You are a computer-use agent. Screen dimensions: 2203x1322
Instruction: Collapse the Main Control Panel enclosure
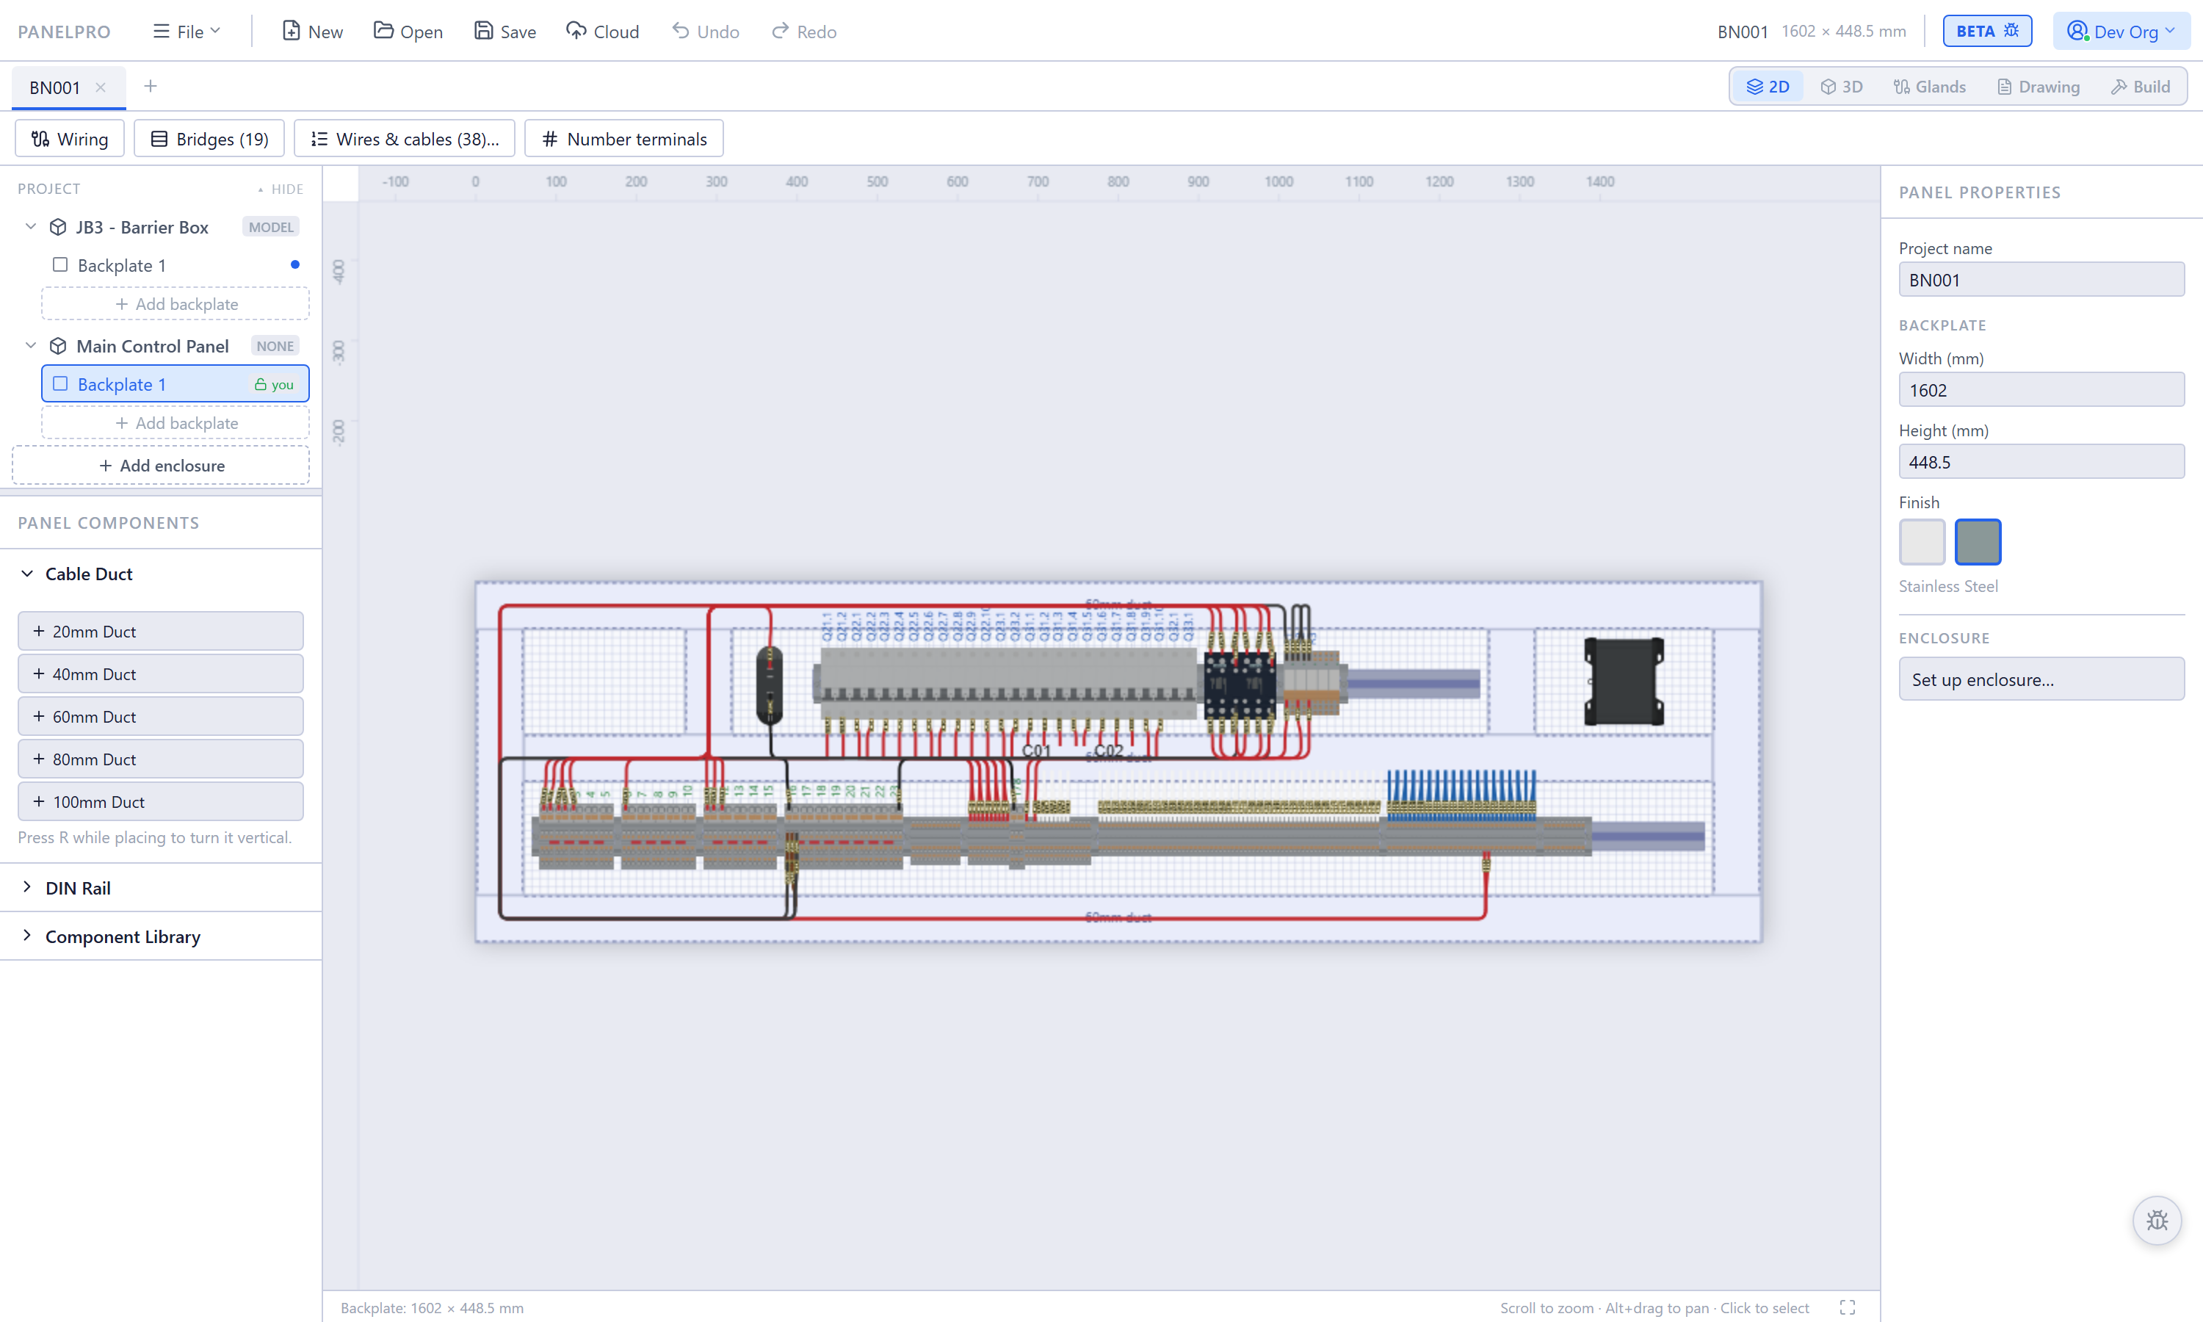[30, 346]
